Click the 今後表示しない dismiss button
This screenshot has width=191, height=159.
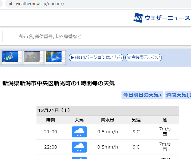click(143, 57)
